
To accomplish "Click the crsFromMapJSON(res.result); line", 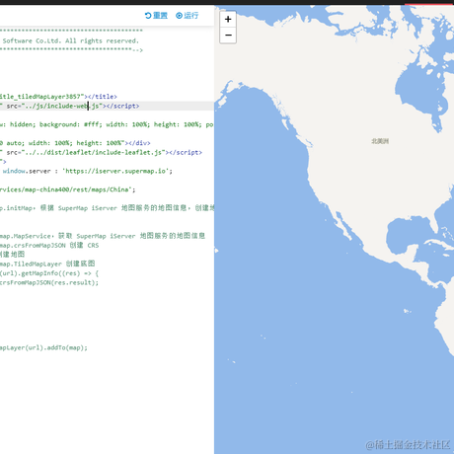I will click(x=49, y=282).
